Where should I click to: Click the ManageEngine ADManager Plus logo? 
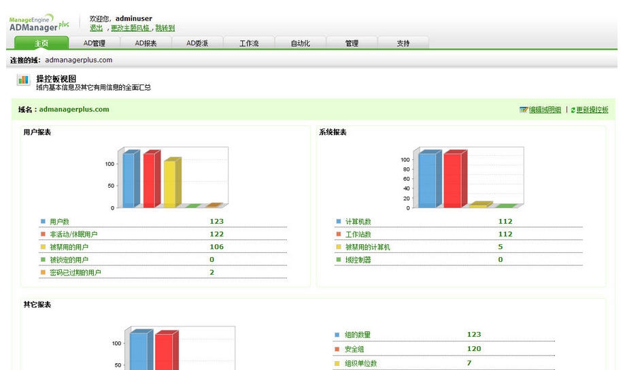click(x=39, y=23)
